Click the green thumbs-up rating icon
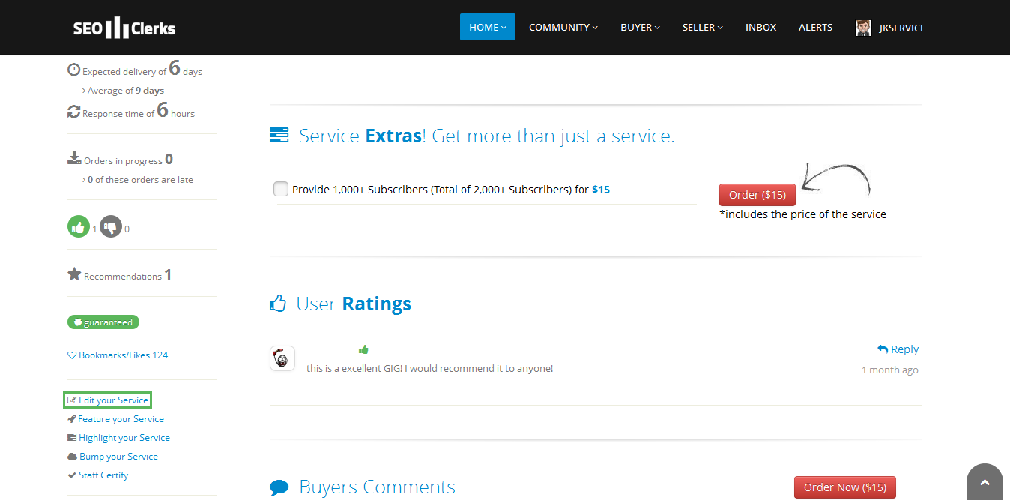 click(x=79, y=227)
